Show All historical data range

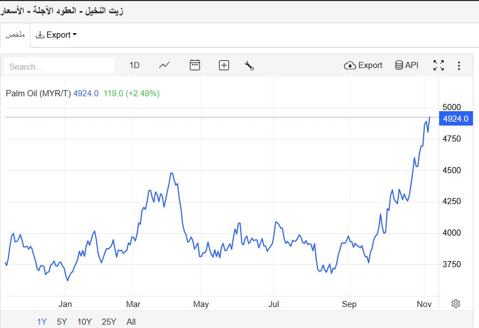click(131, 321)
